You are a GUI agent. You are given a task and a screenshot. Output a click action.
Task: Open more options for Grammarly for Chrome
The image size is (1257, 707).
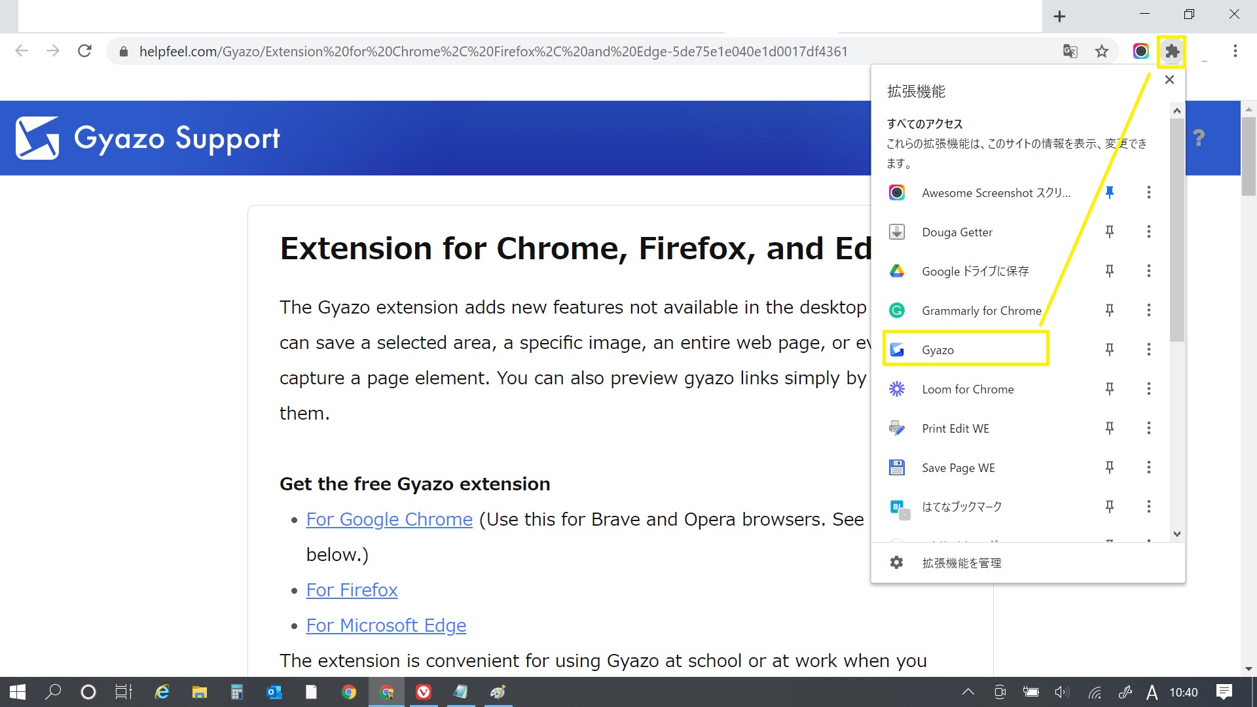[1148, 310]
